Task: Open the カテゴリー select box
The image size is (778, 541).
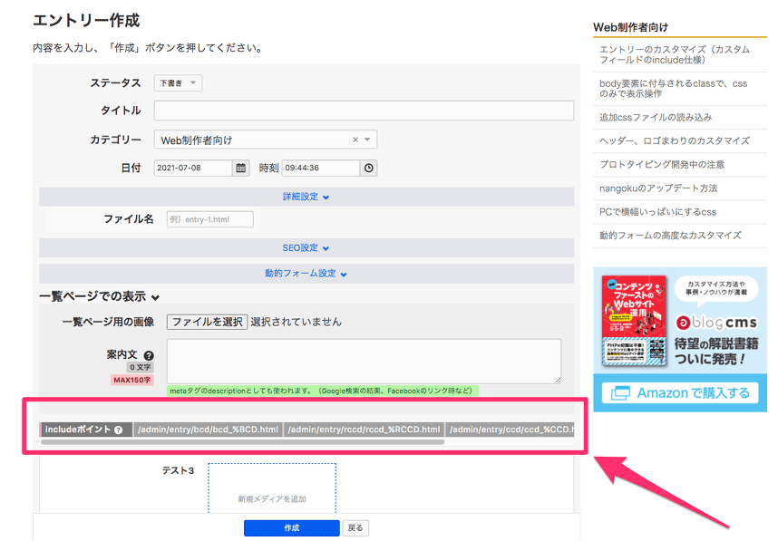Action: 265,140
